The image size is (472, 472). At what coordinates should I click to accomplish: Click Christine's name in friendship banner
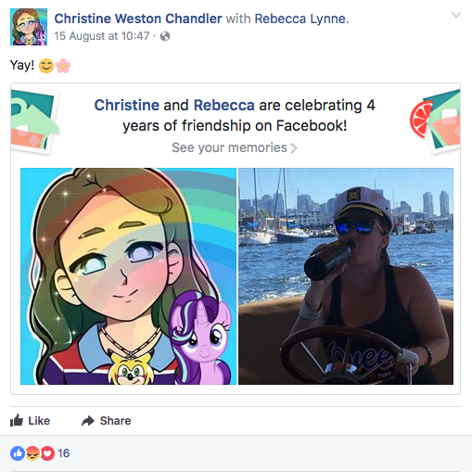point(127,105)
